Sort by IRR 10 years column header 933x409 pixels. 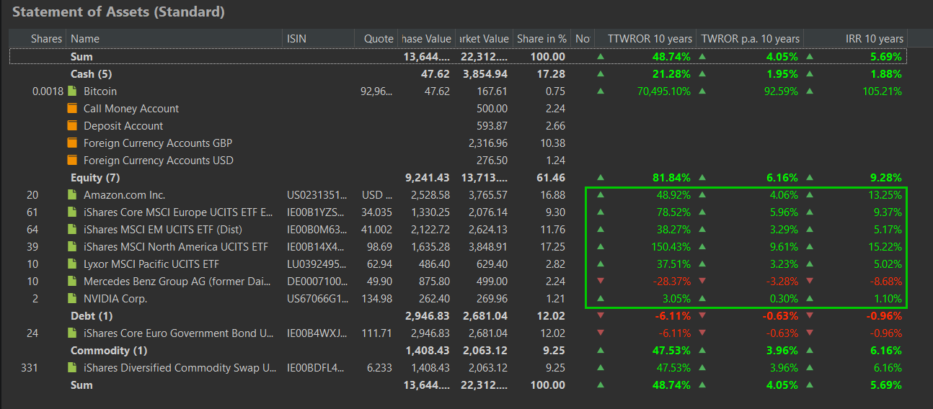855,39
